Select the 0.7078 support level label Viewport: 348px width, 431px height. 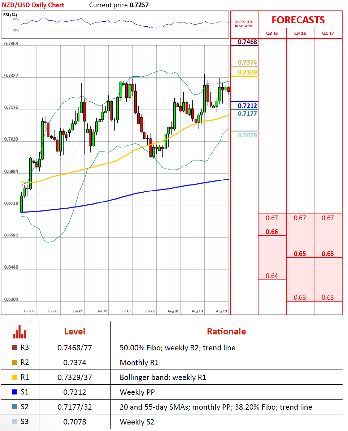click(247, 136)
